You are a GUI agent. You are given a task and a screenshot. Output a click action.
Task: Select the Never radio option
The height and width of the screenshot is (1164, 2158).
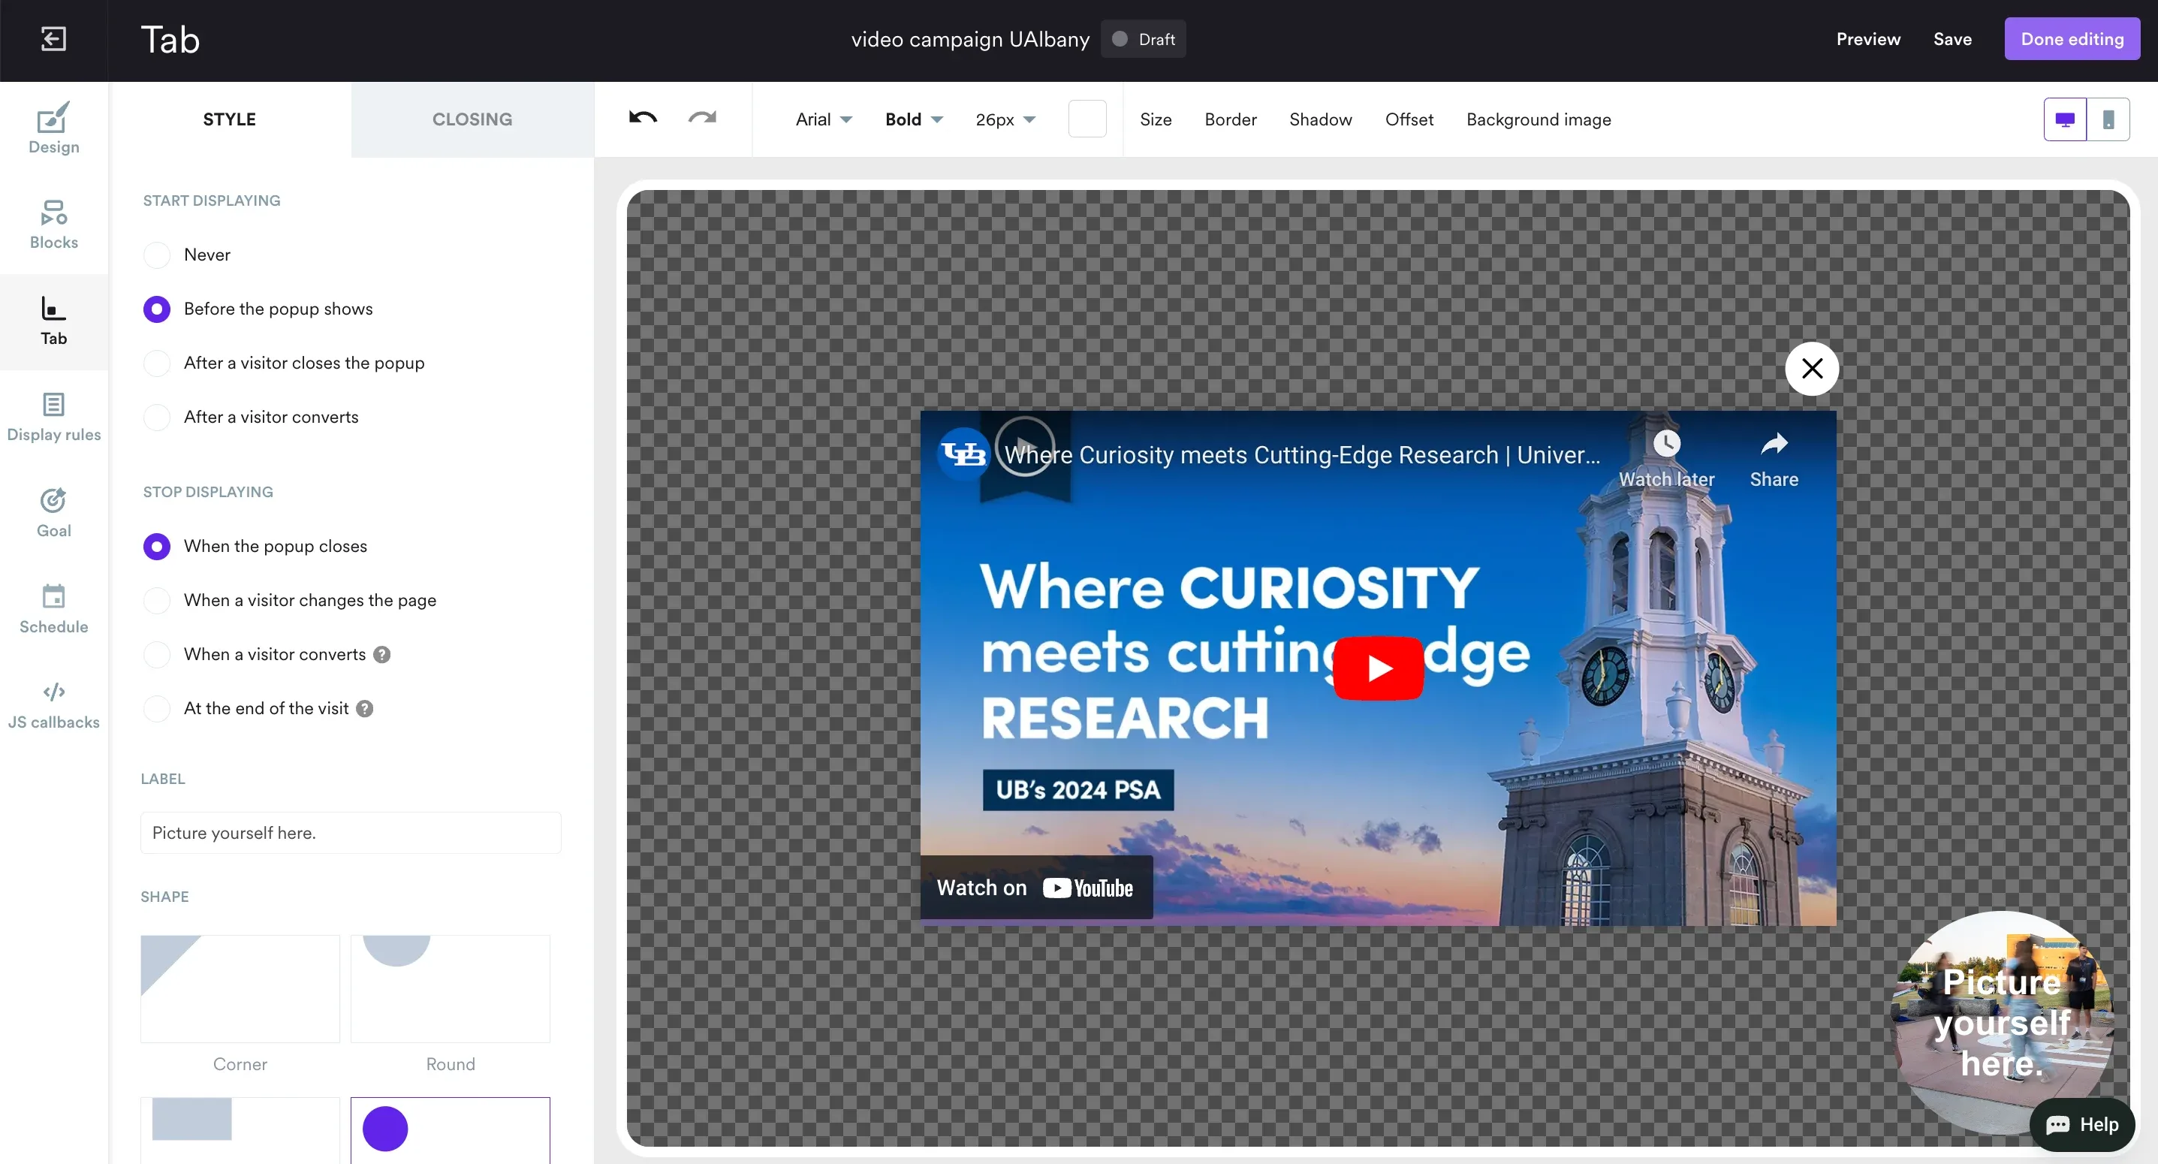click(157, 255)
